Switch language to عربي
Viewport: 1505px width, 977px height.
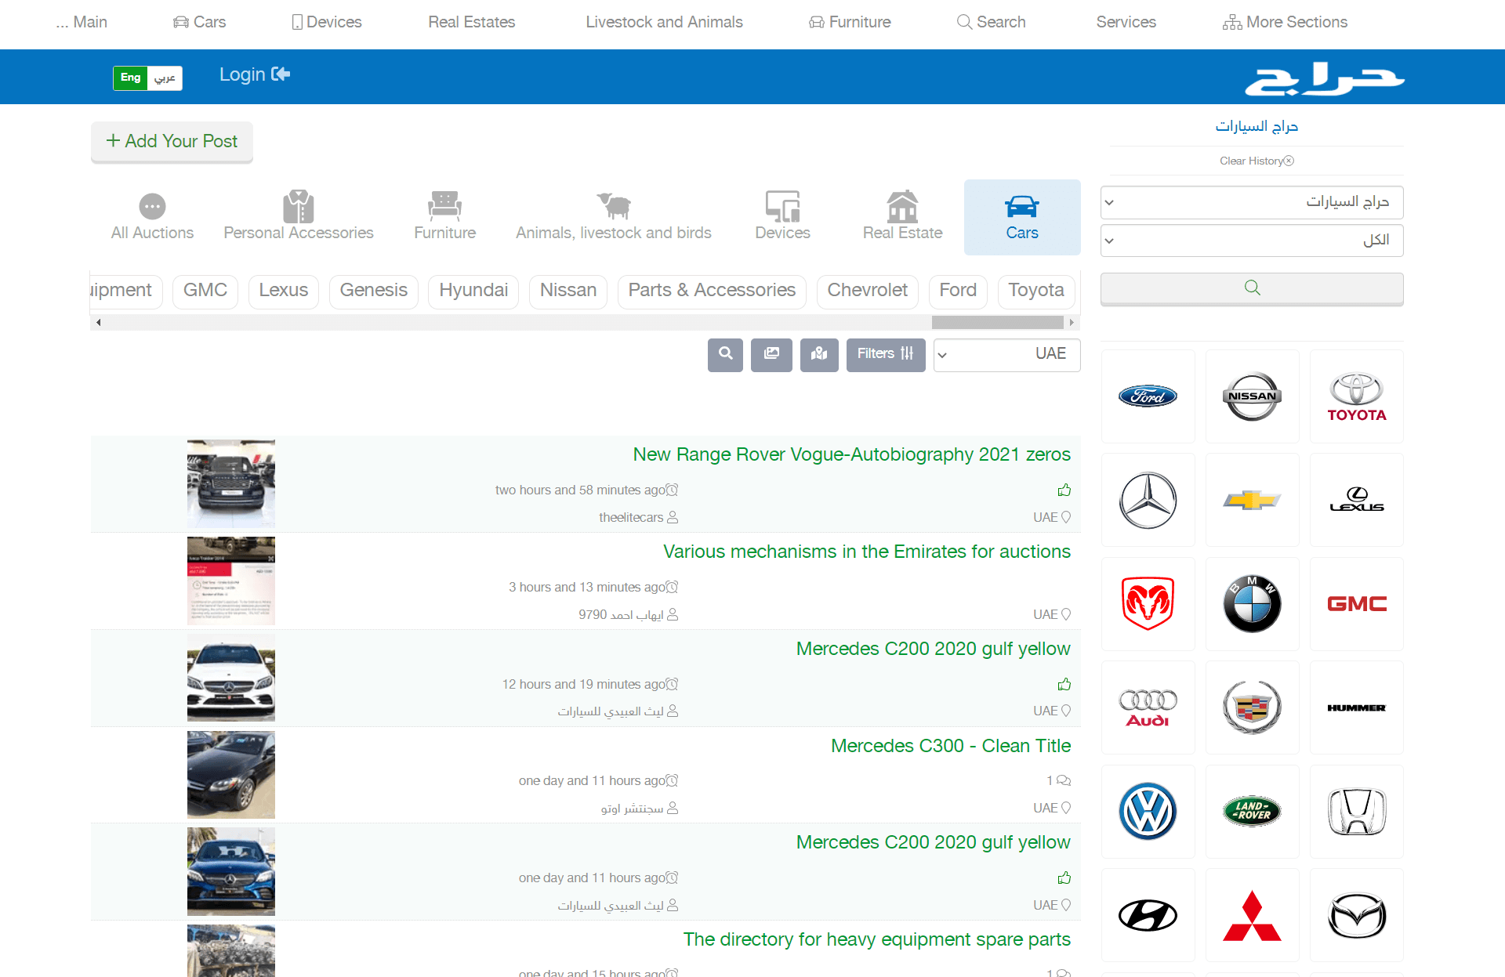pyautogui.click(x=165, y=78)
